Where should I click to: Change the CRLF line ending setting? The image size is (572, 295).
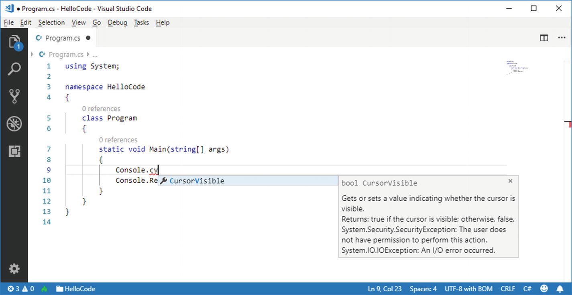tap(508, 289)
